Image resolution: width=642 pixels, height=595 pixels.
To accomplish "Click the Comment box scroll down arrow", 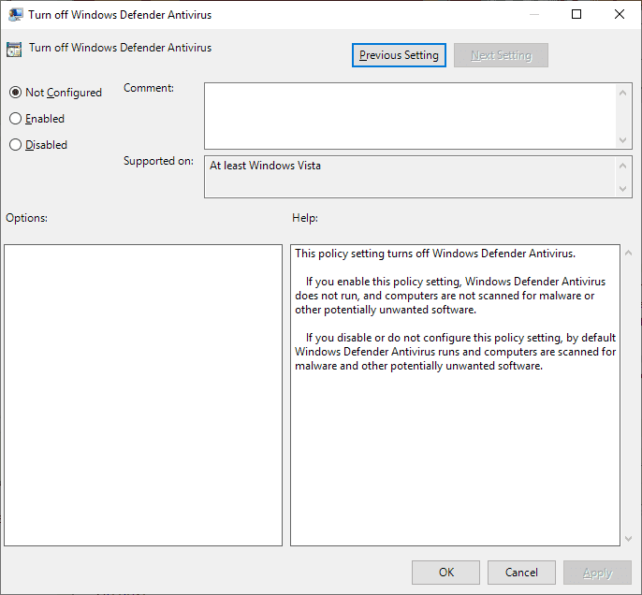I will point(622,140).
